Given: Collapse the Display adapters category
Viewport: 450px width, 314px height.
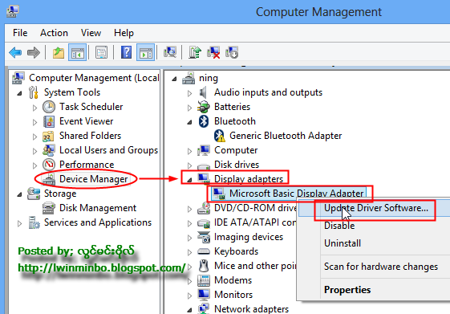Looking at the screenshot, I should (x=189, y=180).
